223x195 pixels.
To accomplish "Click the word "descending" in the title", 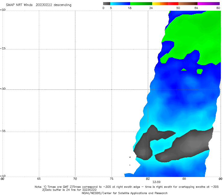I will coord(62,5).
